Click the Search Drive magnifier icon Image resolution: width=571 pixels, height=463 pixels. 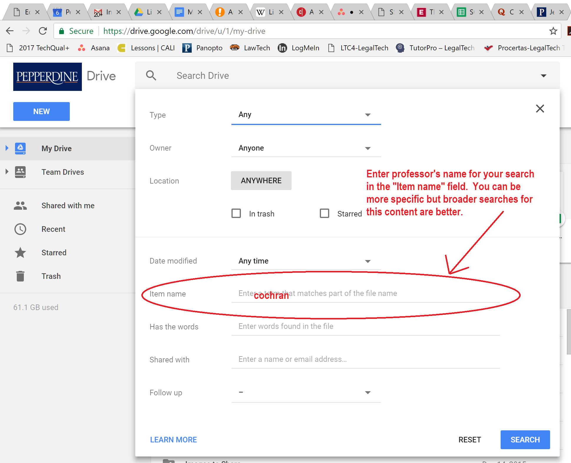pyautogui.click(x=152, y=75)
